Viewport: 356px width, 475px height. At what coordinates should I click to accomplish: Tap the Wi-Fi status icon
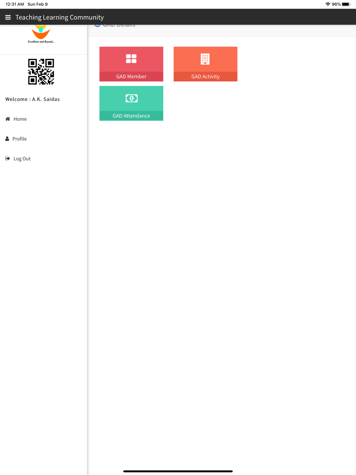pyautogui.click(x=328, y=4)
